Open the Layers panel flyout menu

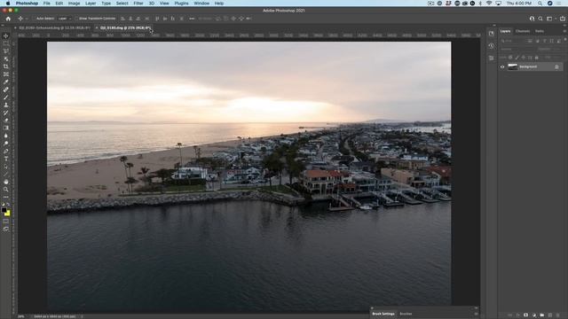564,31
